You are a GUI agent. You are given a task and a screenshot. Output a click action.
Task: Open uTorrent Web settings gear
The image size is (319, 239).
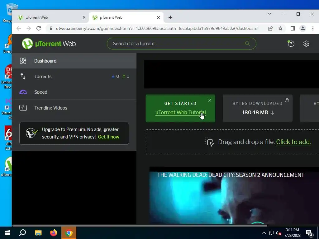pyautogui.click(x=306, y=44)
